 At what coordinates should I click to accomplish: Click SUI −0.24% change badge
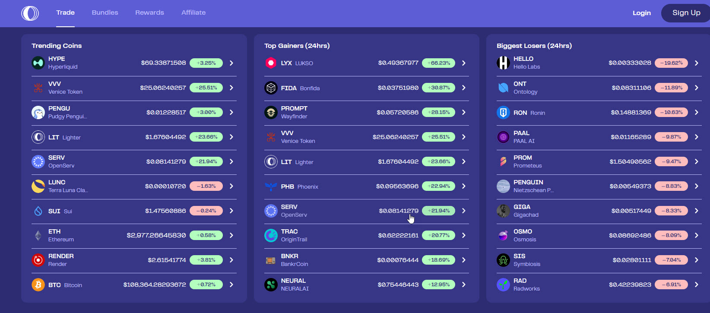click(x=206, y=211)
